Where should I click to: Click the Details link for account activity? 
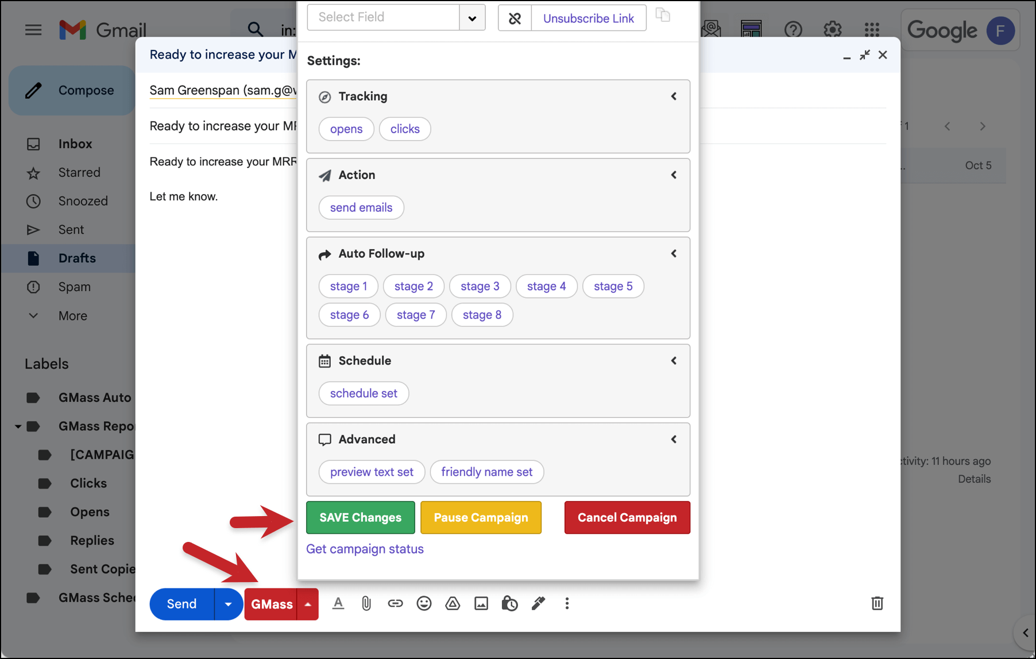[x=974, y=479]
